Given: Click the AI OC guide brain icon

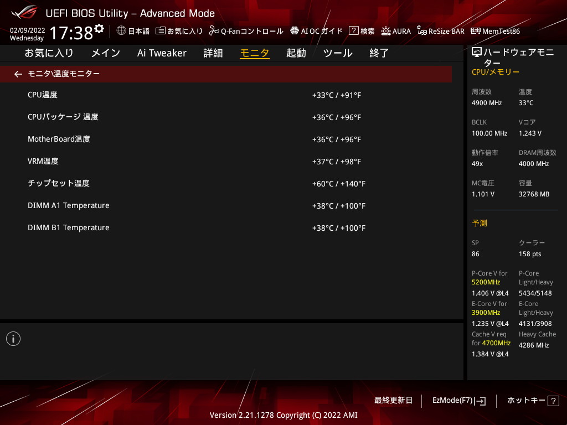Looking at the screenshot, I should (x=295, y=31).
